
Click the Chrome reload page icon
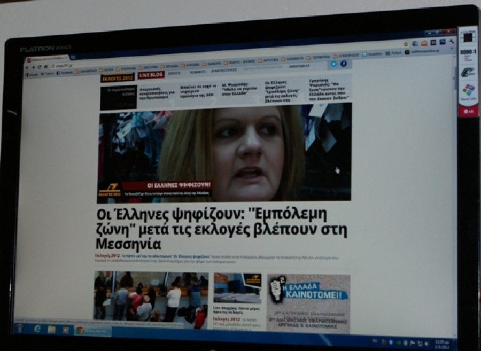coord(39,66)
